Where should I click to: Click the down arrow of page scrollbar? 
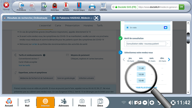188,92
